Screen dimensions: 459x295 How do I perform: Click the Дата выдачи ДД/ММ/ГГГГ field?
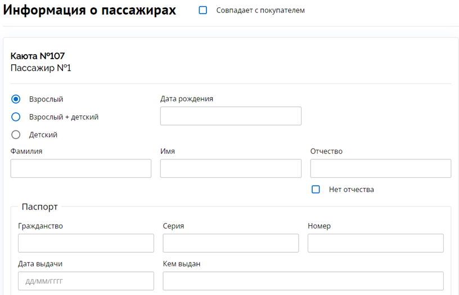[x=85, y=281]
